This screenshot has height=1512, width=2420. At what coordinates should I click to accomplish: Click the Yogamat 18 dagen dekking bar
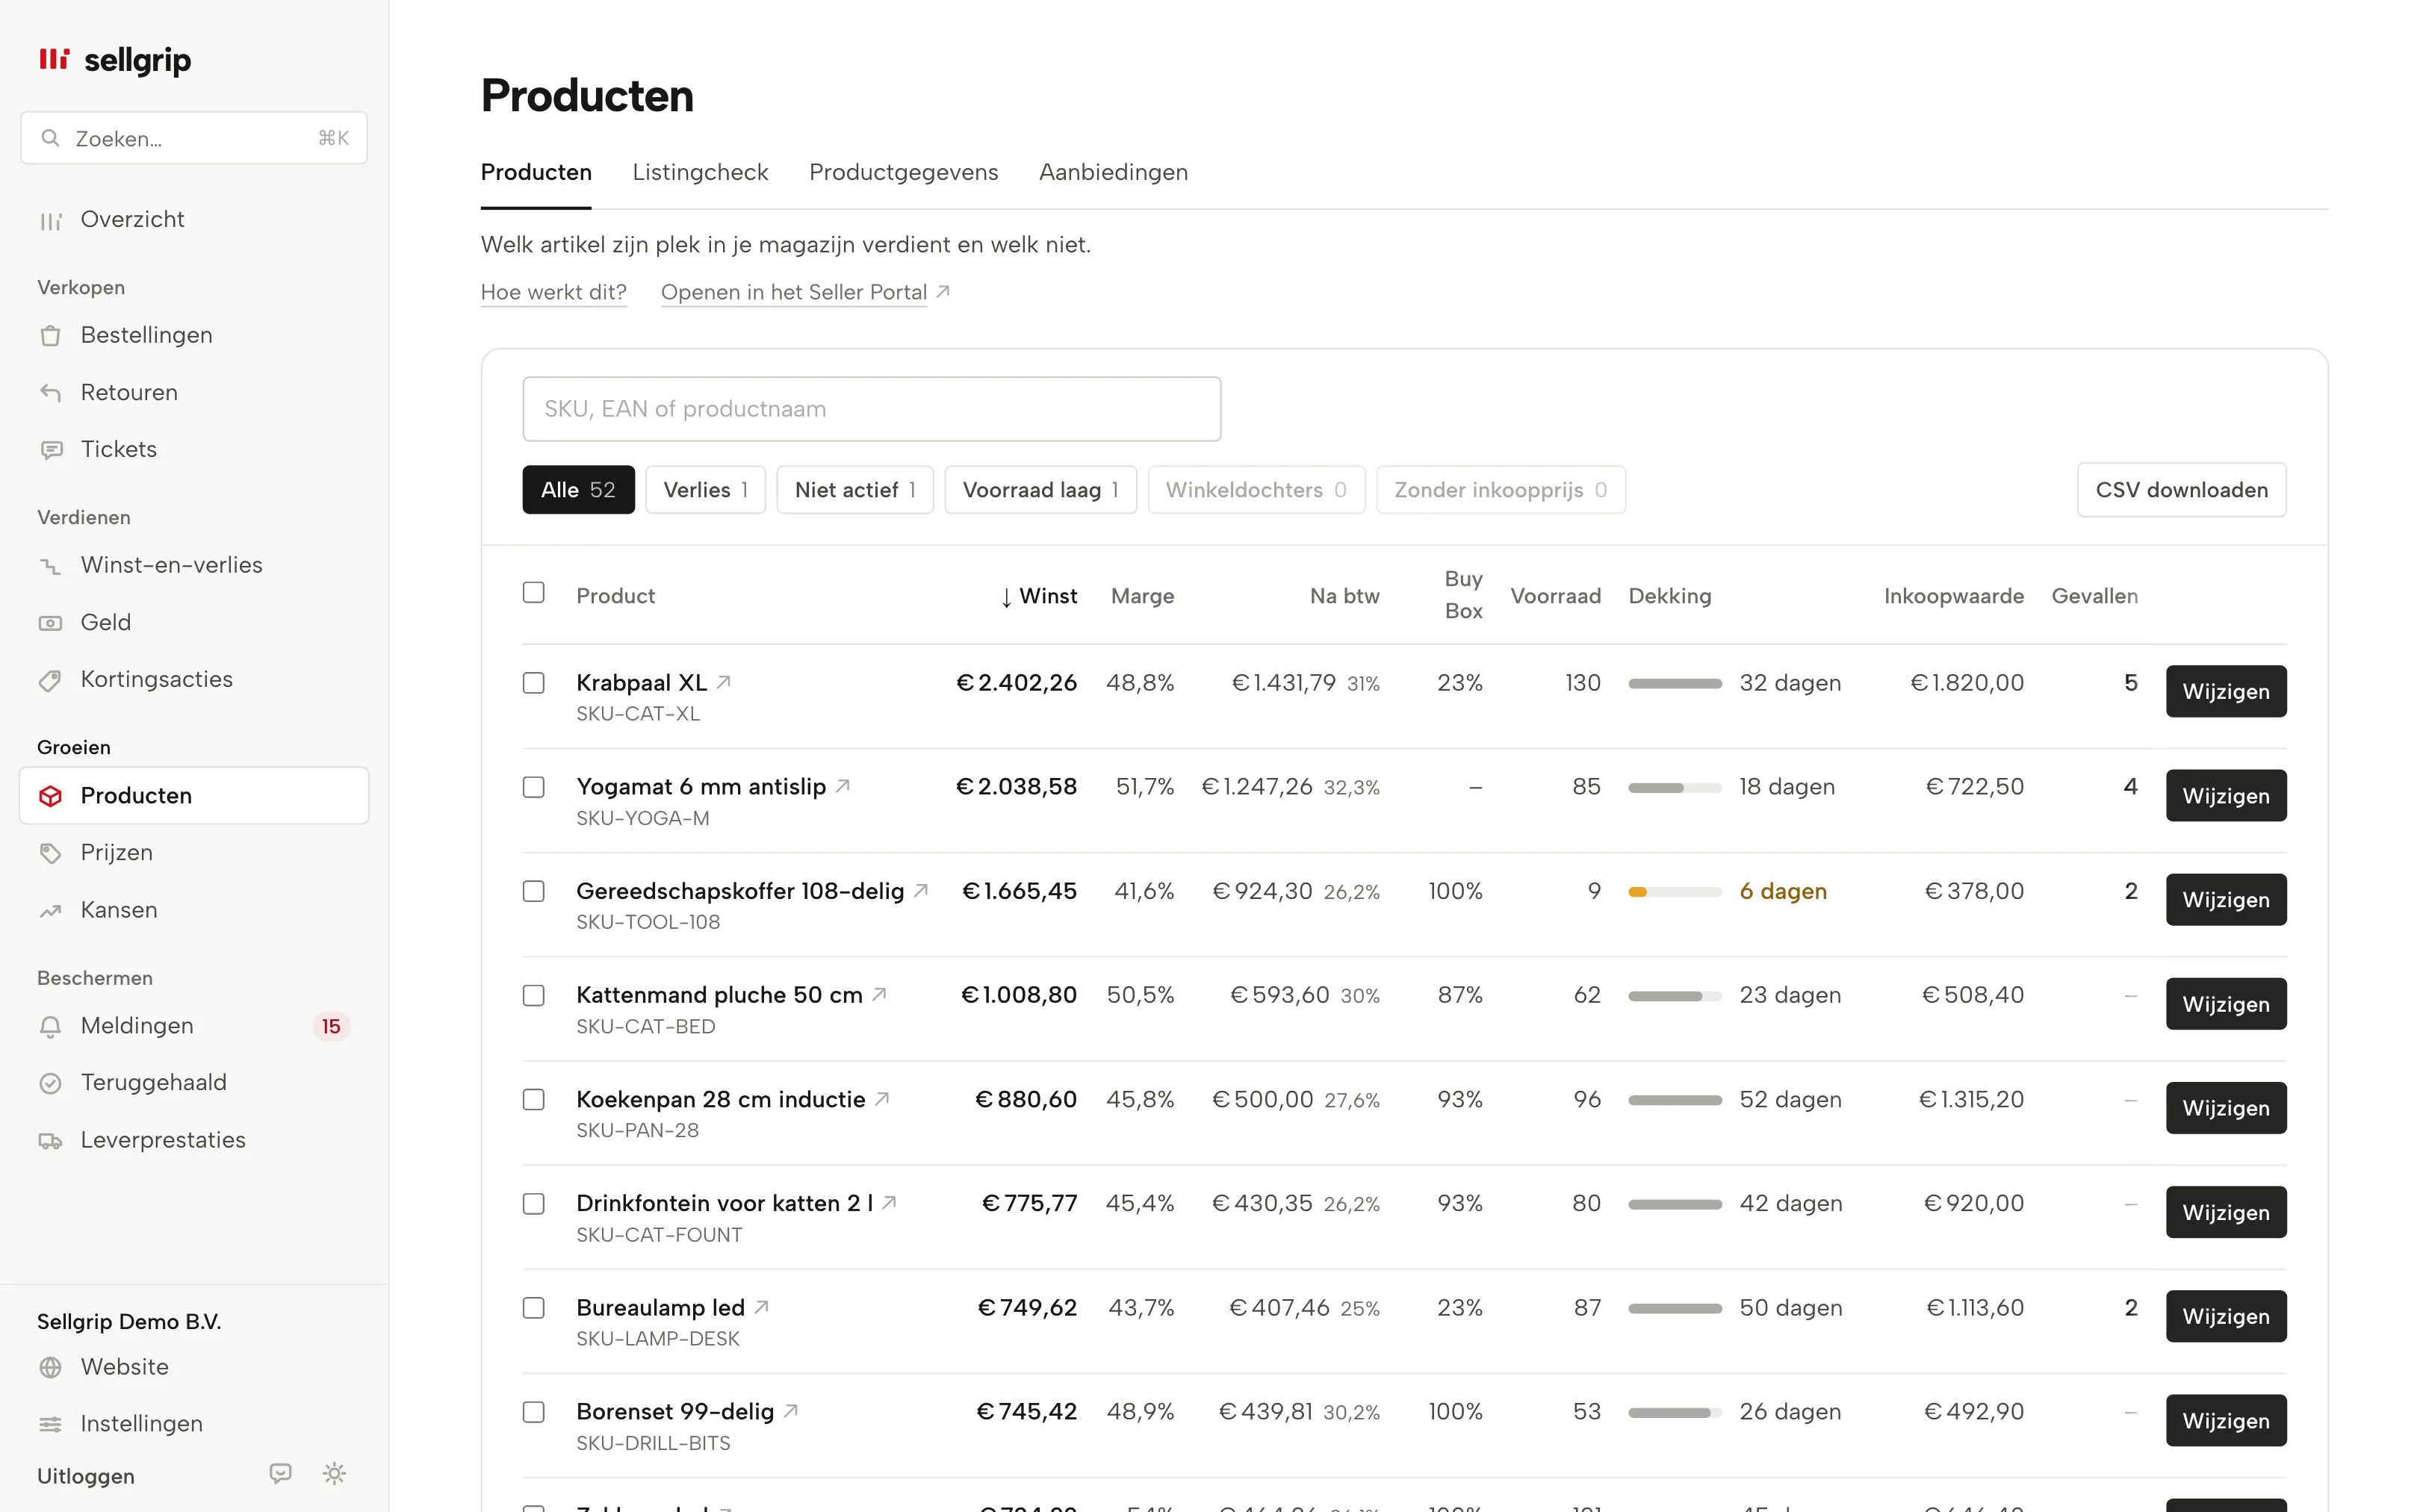pyautogui.click(x=1674, y=787)
